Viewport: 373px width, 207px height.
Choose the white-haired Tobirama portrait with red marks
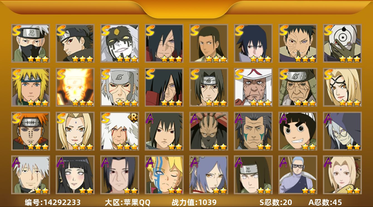pyautogui.click(x=120, y=87)
